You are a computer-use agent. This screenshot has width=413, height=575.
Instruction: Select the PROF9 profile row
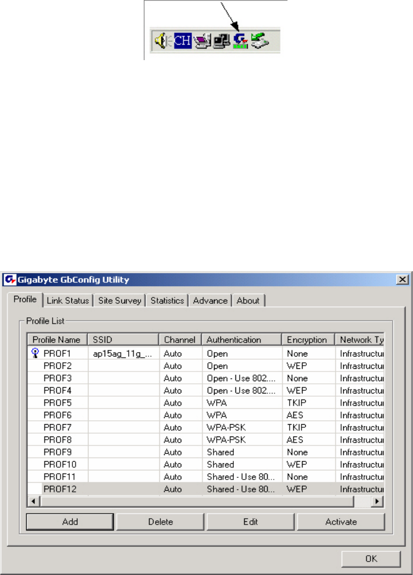click(x=206, y=452)
